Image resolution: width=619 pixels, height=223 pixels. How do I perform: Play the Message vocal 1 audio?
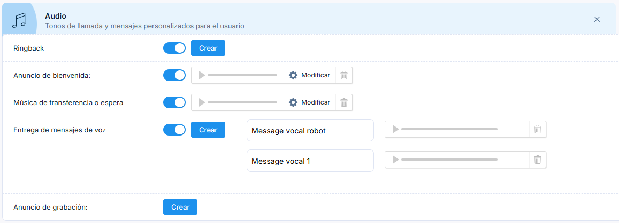coord(395,160)
